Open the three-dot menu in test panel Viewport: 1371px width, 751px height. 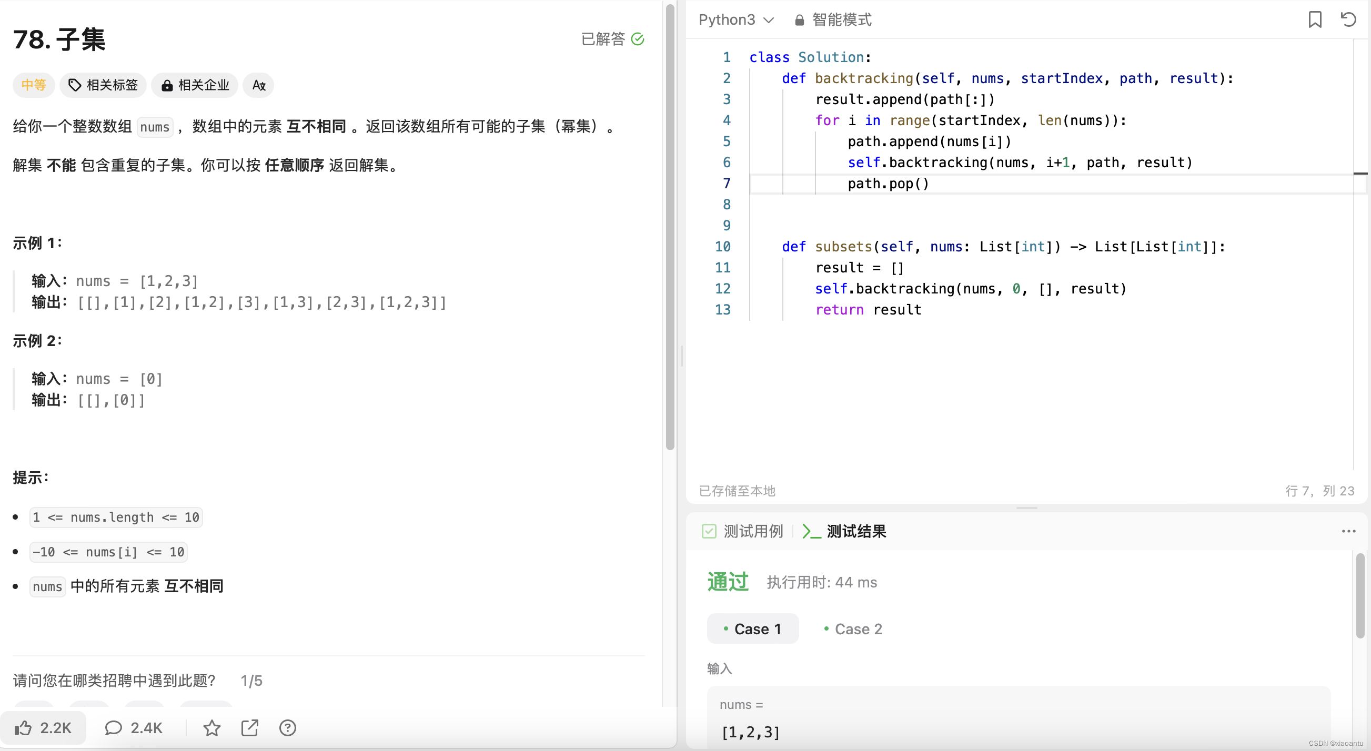click(x=1348, y=531)
